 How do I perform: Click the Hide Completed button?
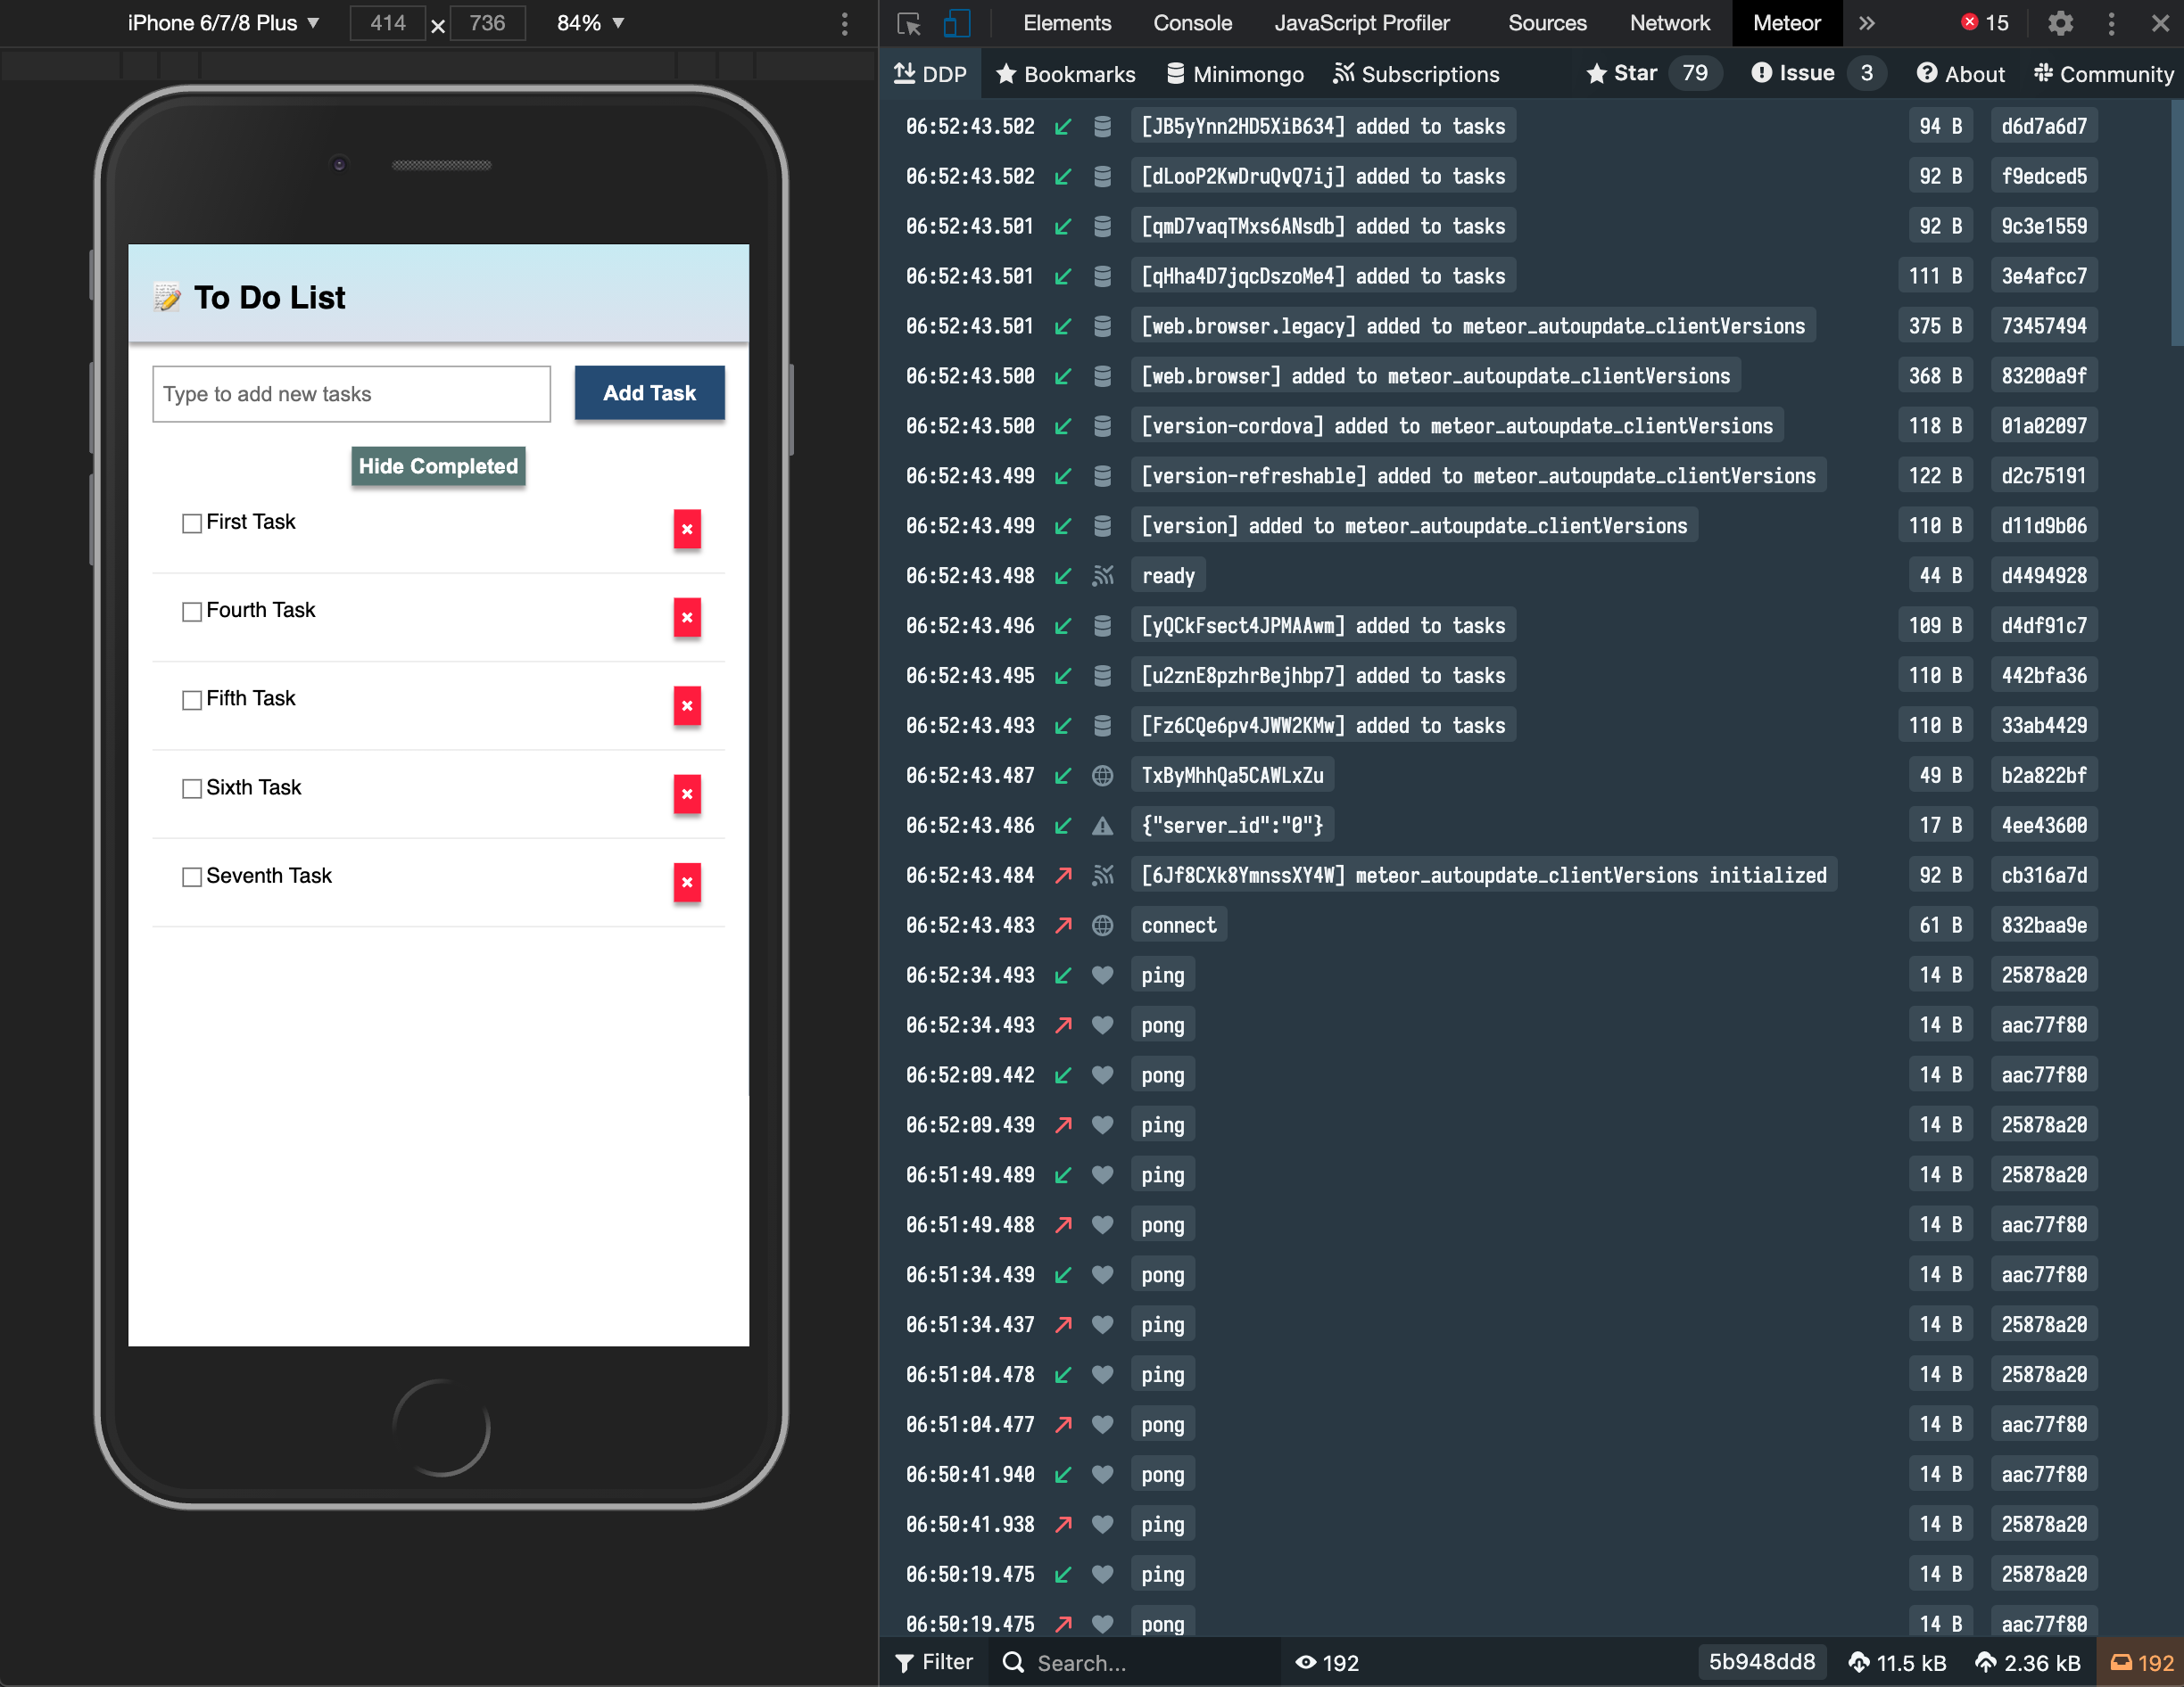(x=438, y=465)
